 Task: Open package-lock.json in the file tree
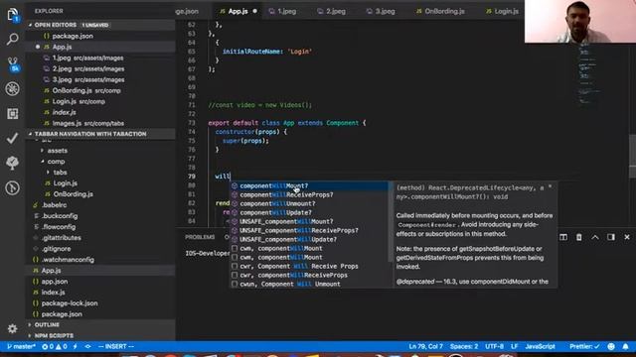100,303
